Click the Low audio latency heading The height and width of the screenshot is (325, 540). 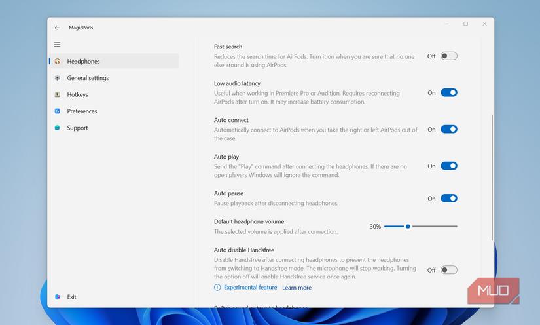tap(237, 83)
